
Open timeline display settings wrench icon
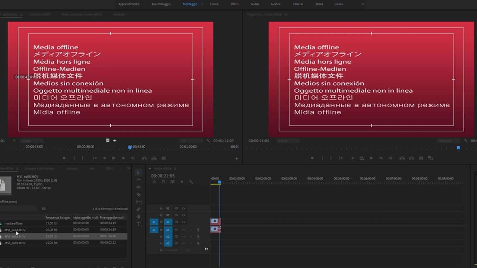pyautogui.click(x=191, y=182)
